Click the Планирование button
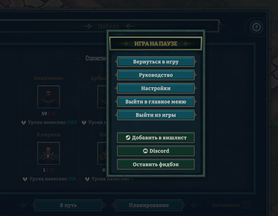The width and height of the screenshot is (278, 216). point(149,205)
